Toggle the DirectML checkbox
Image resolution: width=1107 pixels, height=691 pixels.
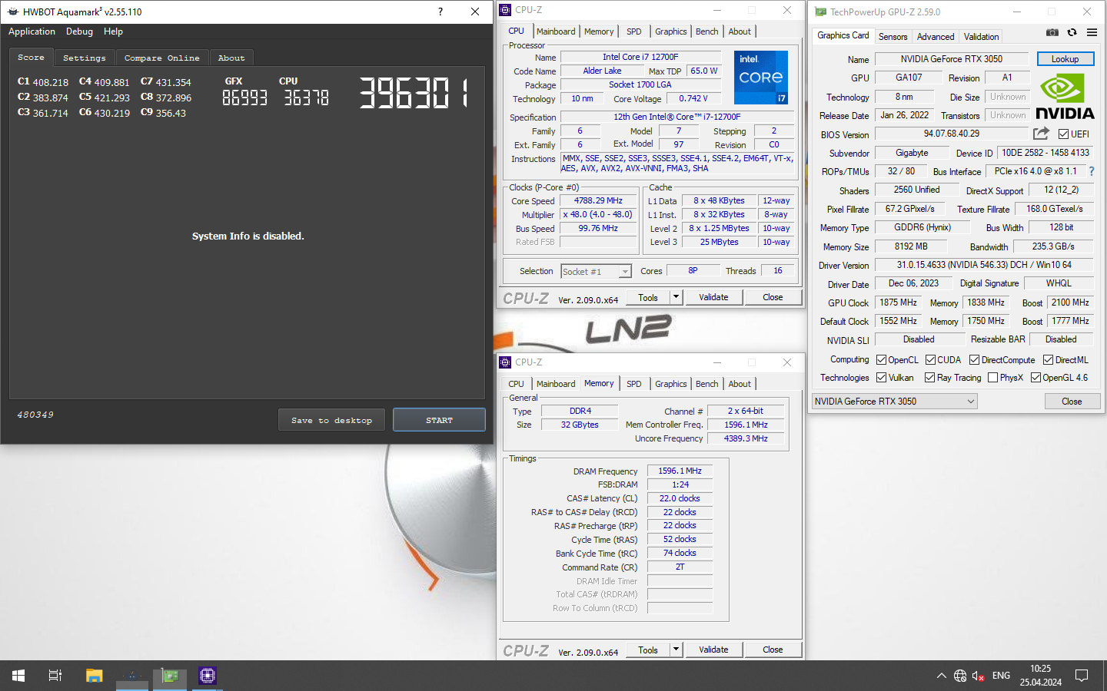(x=1048, y=359)
